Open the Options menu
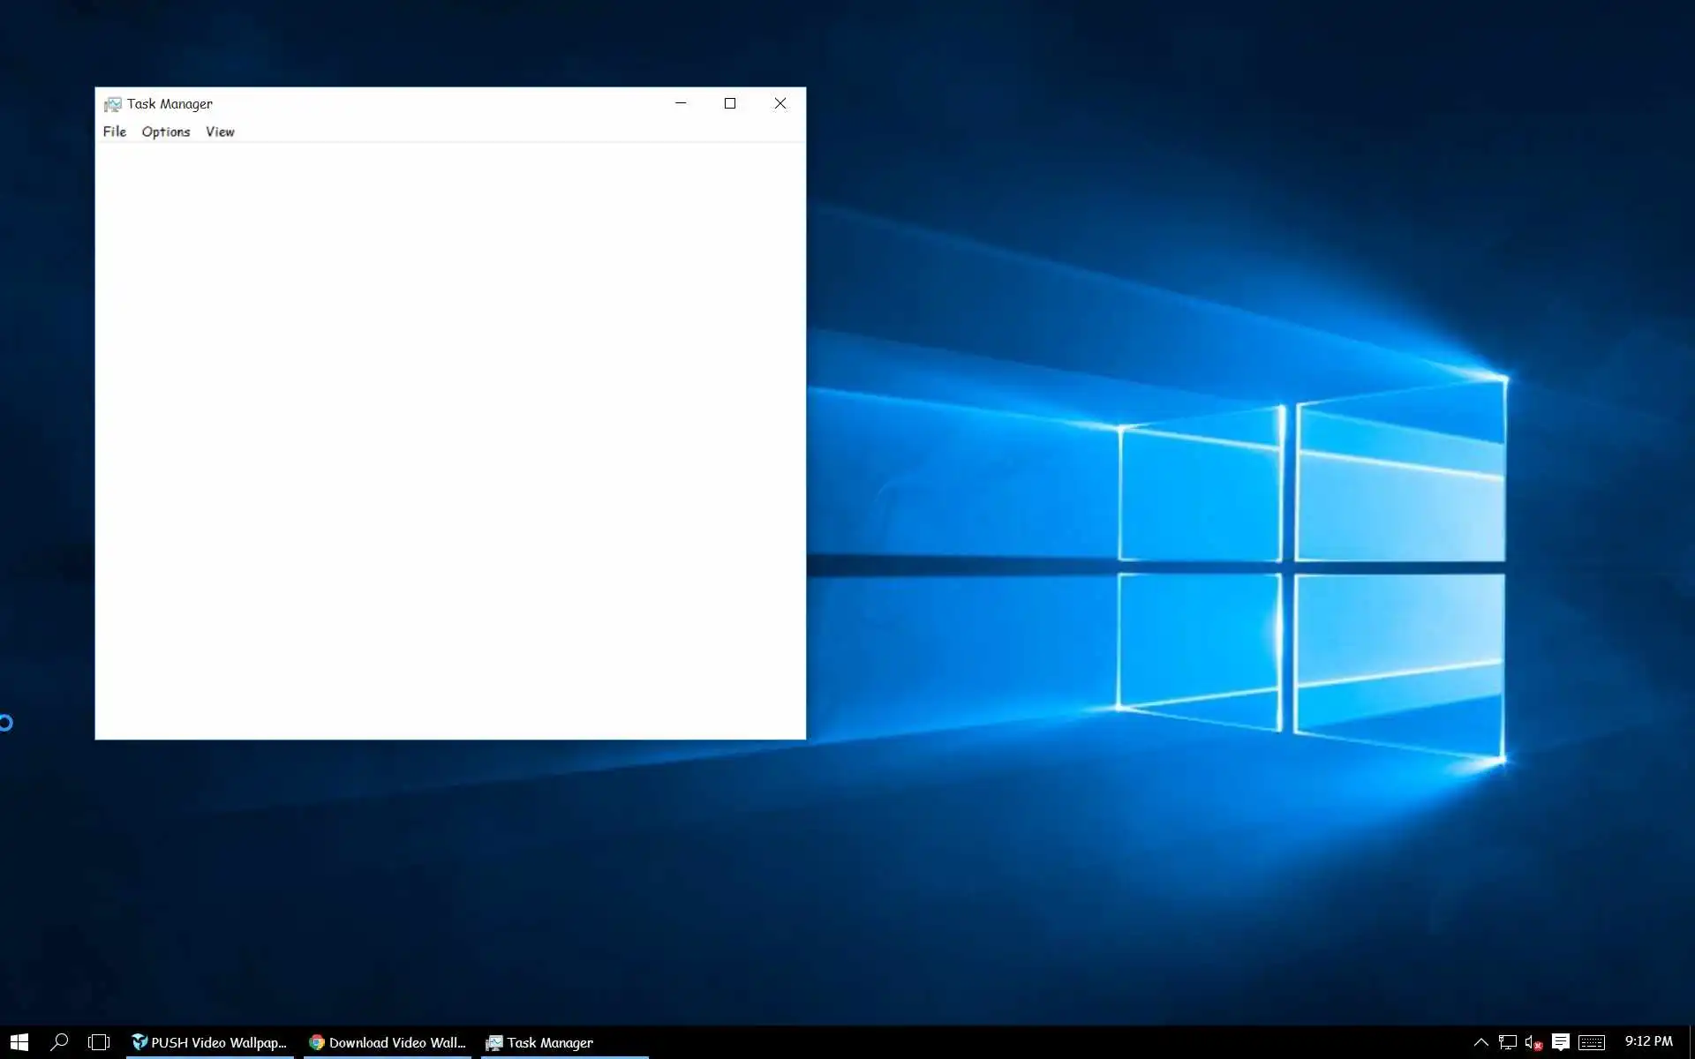Screen dimensions: 1695x1059 pyautogui.click(x=166, y=131)
